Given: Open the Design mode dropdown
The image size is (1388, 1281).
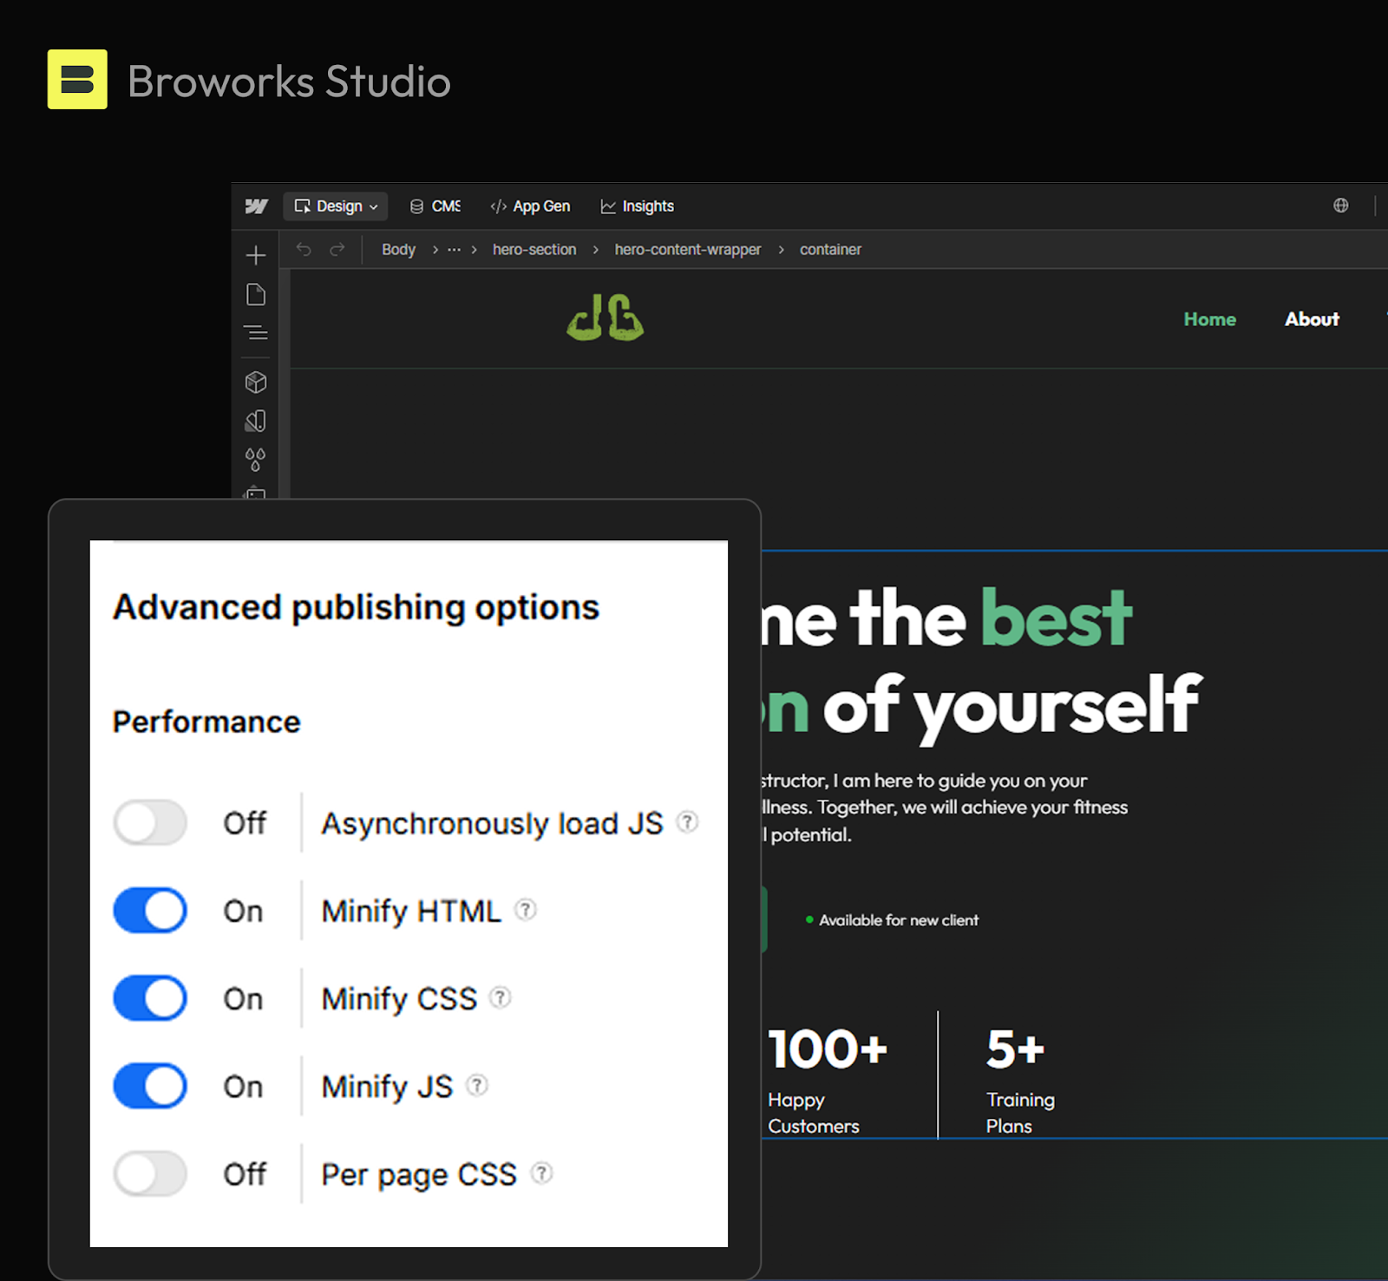Looking at the screenshot, I should 336,206.
